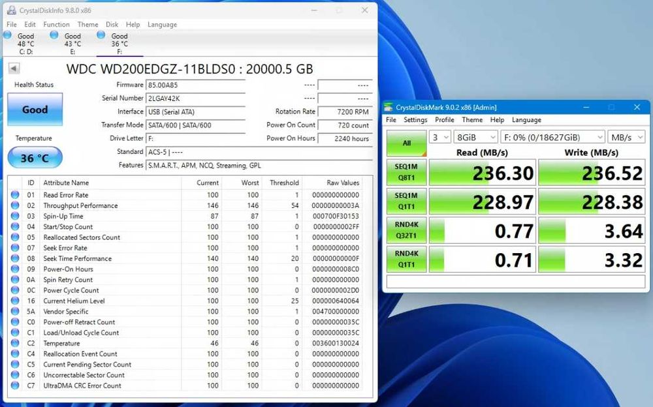Click the CrystalDiskMark app icon in title bar

pyautogui.click(x=388, y=107)
